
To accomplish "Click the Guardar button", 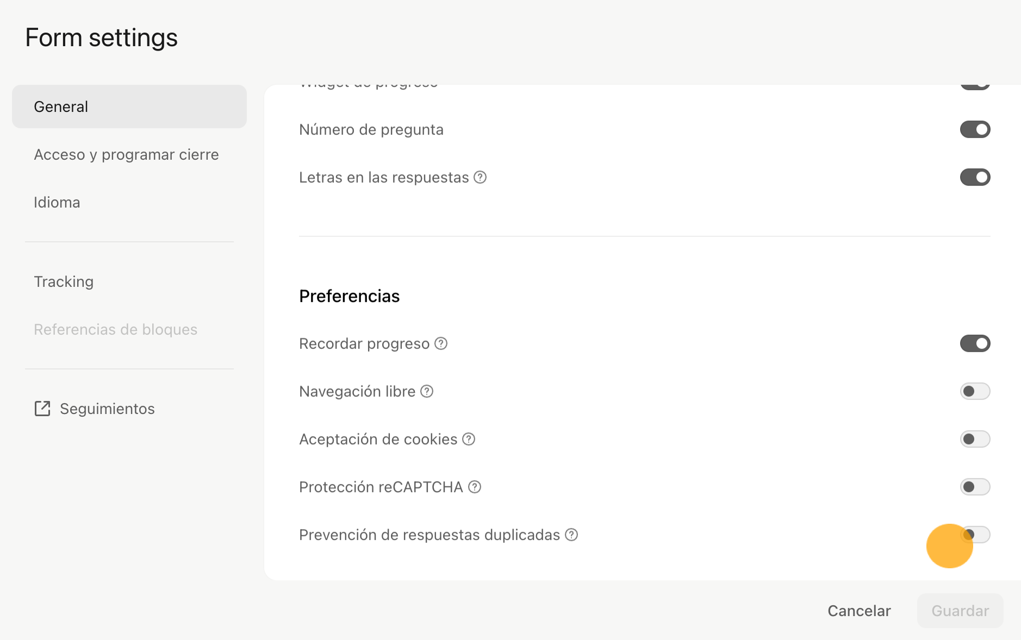I will (x=960, y=611).
